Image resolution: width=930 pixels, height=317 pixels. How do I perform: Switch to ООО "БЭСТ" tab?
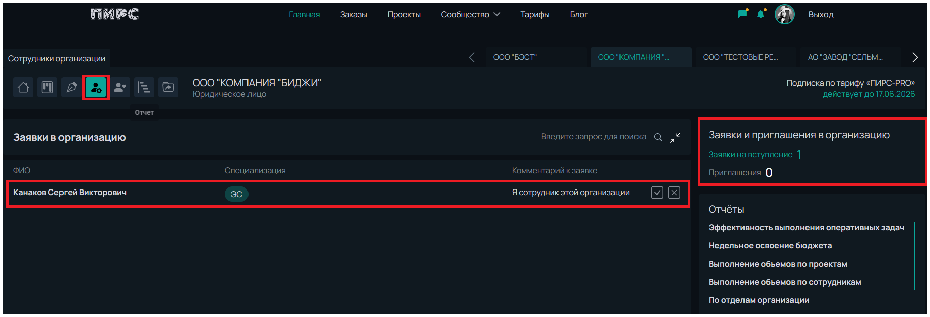tap(536, 57)
